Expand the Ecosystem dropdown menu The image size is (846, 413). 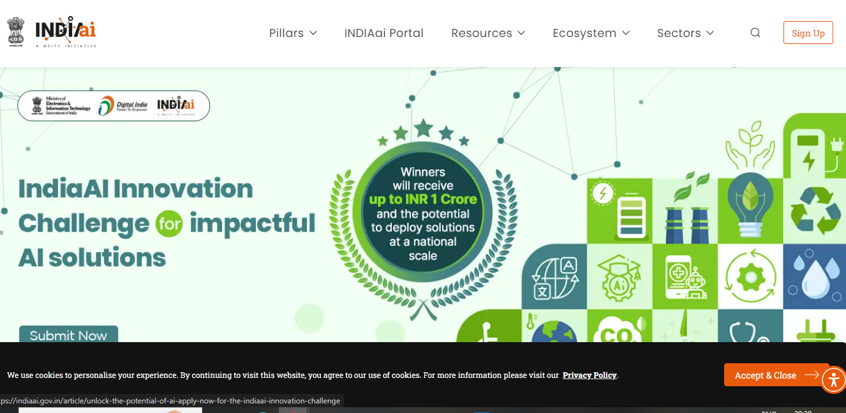point(591,33)
